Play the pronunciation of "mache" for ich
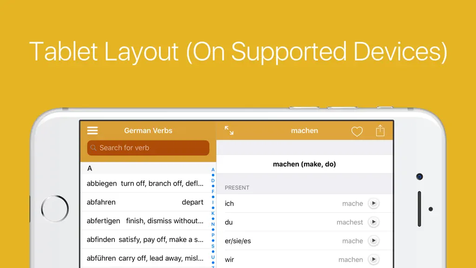 (374, 203)
